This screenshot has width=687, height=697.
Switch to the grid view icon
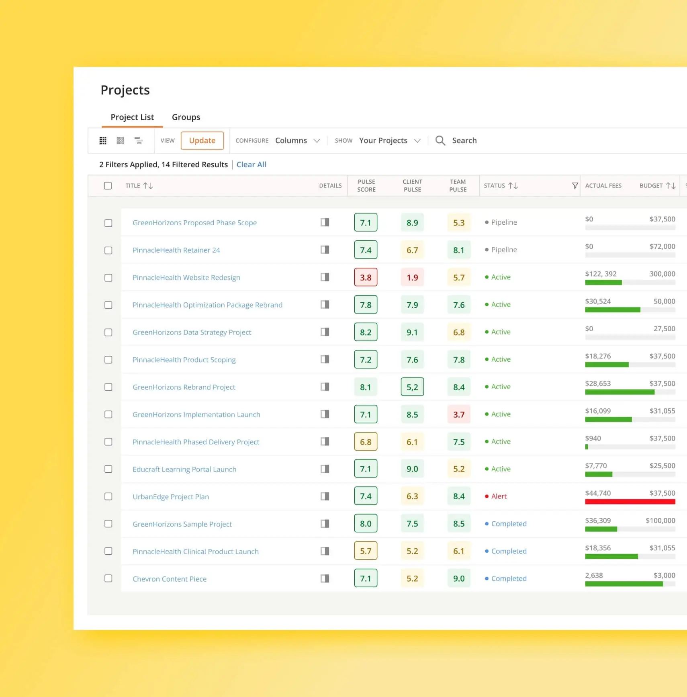click(x=120, y=140)
